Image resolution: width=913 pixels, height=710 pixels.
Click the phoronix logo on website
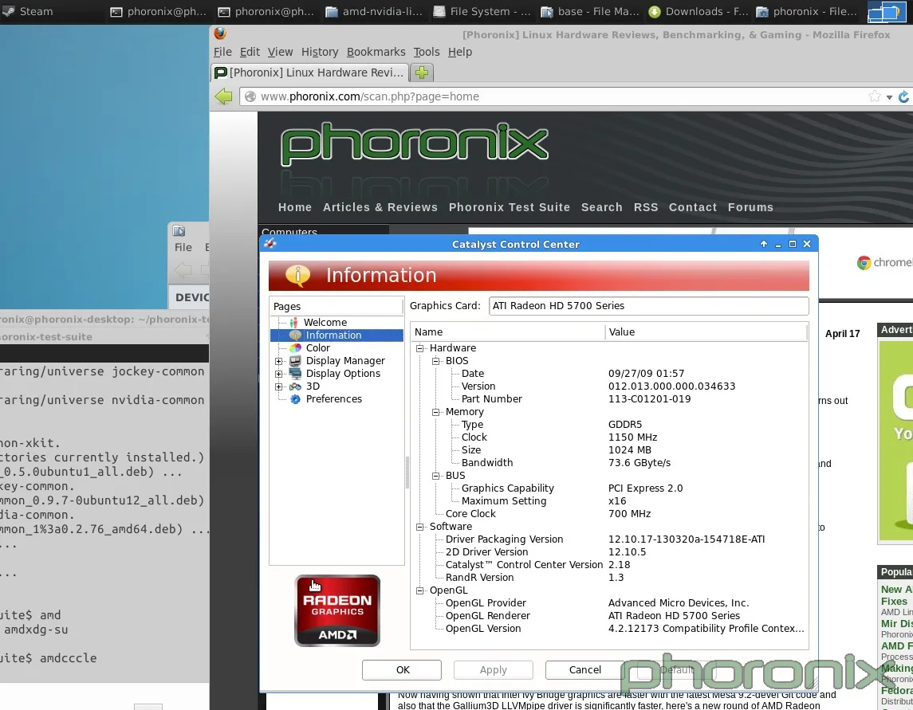tap(415, 143)
